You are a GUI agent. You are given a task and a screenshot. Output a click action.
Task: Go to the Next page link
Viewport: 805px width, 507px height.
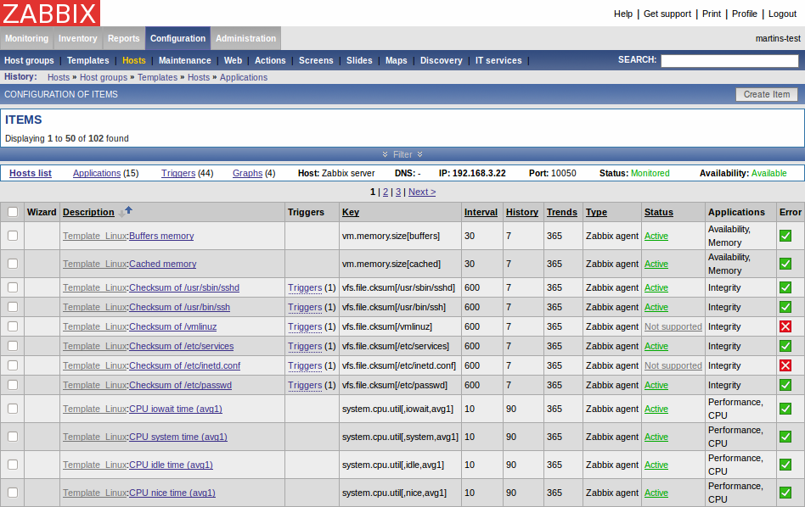422,192
